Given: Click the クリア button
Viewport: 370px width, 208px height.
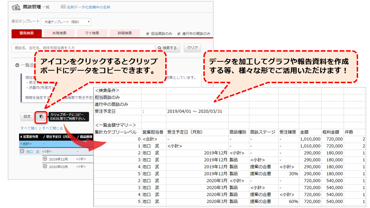Looking at the screenshot, I should (191, 47).
